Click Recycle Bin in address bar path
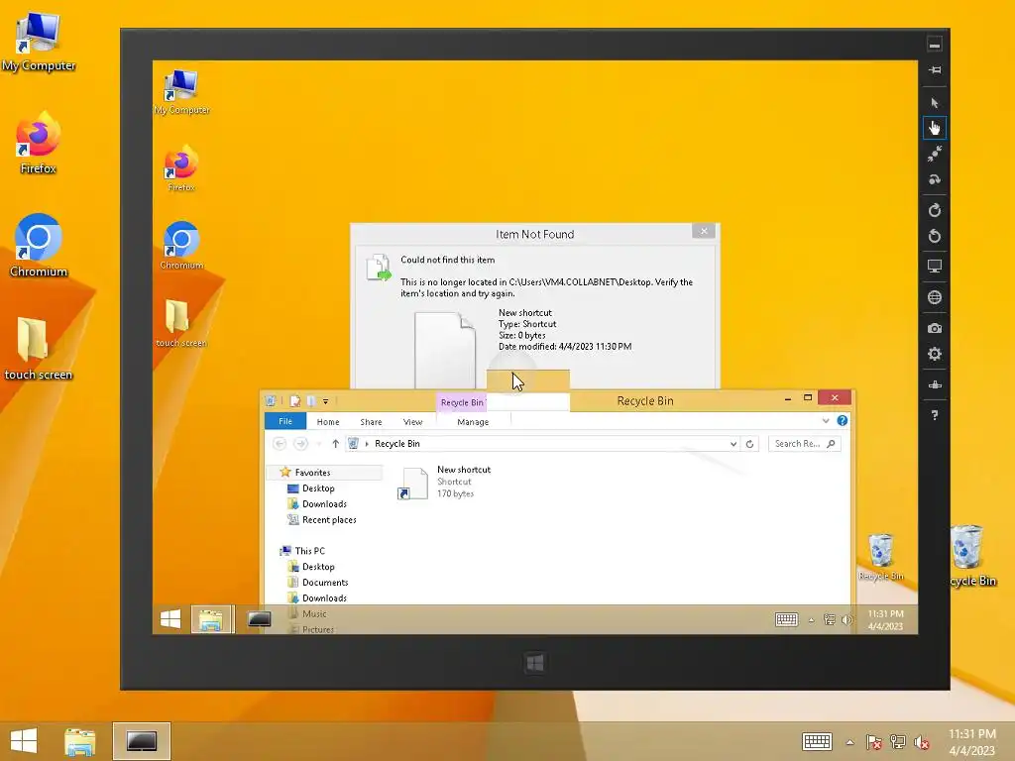1015x761 pixels. tap(397, 444)
